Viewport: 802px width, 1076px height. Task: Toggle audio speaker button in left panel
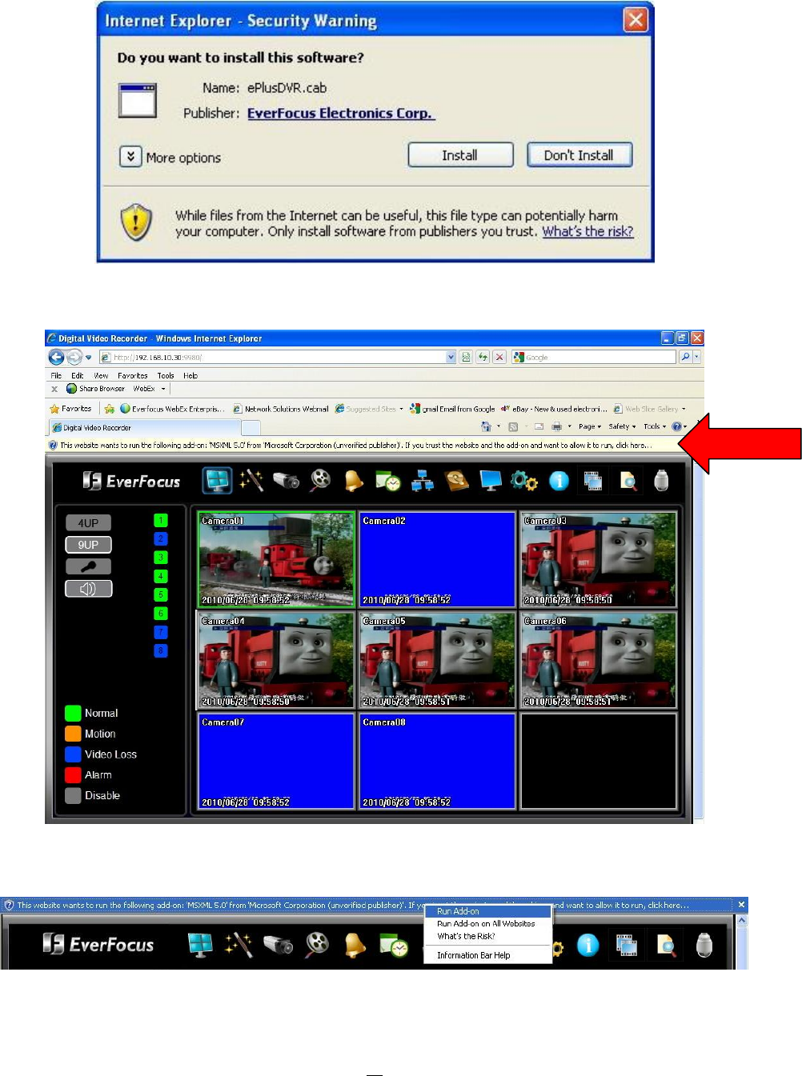tap(88, 589)
